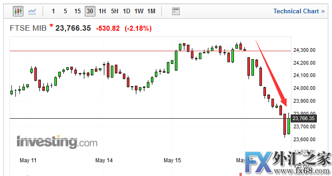Switch to the 1H timeframe
The width and height of the screenshot is (332, 176).
pos(102,11)
